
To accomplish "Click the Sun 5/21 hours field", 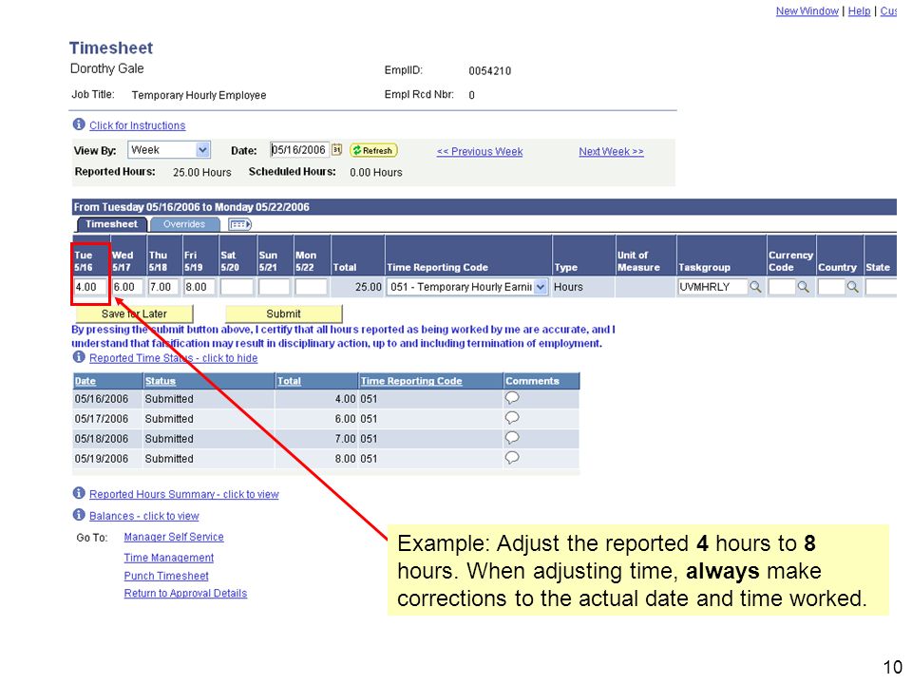I will point(274,287).
